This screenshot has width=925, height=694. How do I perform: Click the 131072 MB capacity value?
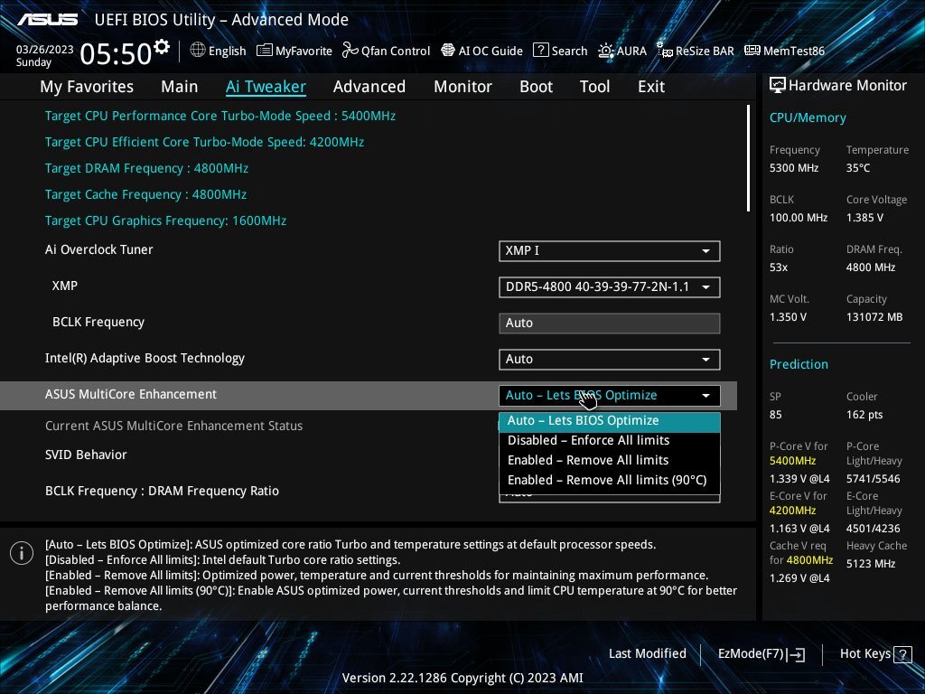(x=874, y=317)
